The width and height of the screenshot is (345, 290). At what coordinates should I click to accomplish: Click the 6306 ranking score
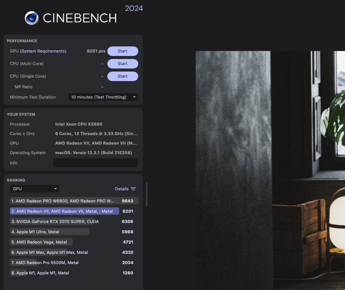tap(128, 221)
